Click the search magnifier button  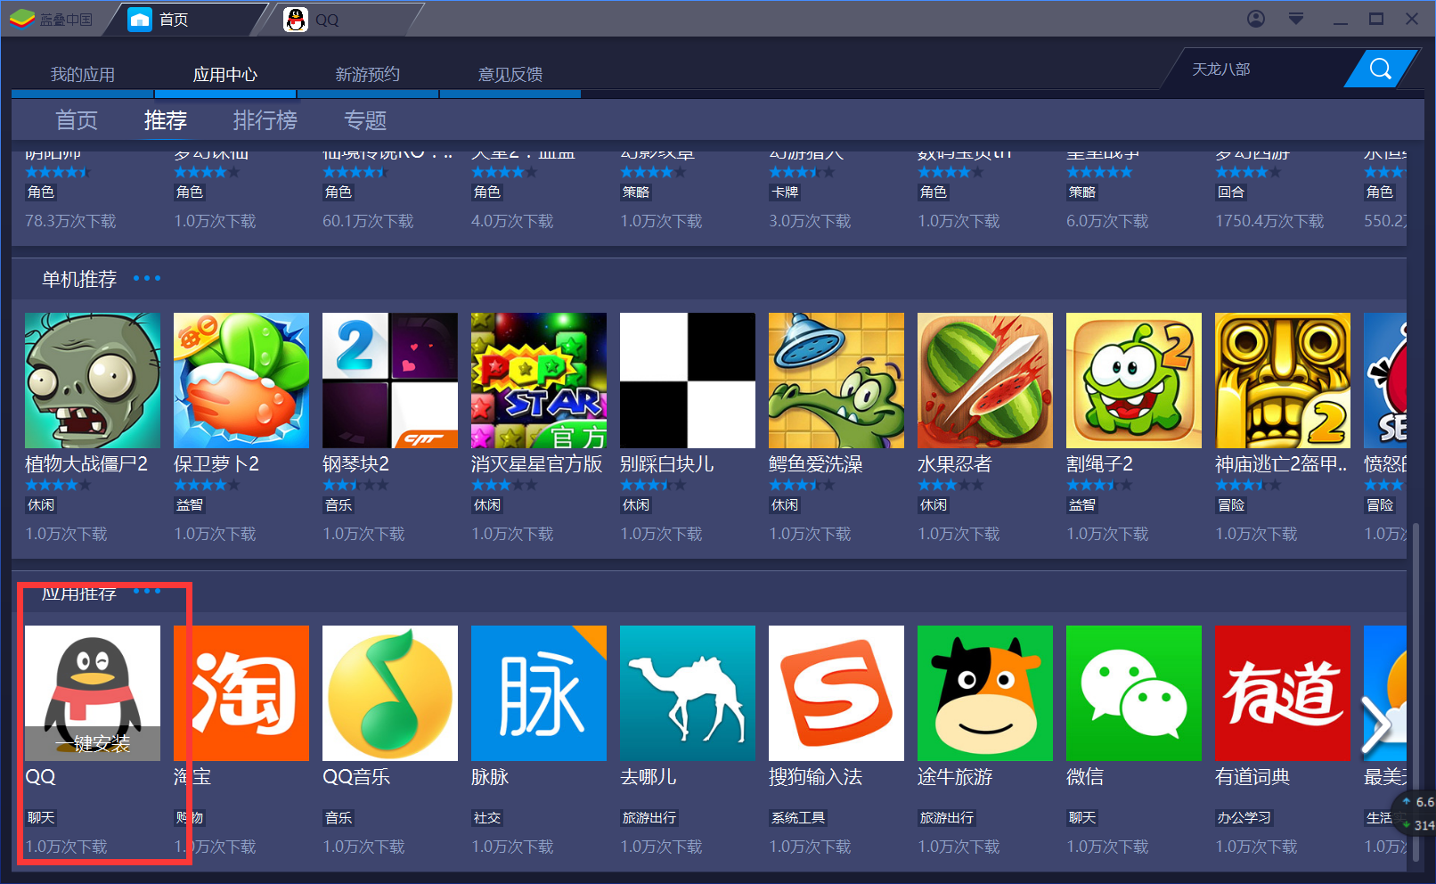tap(1380, 69)
